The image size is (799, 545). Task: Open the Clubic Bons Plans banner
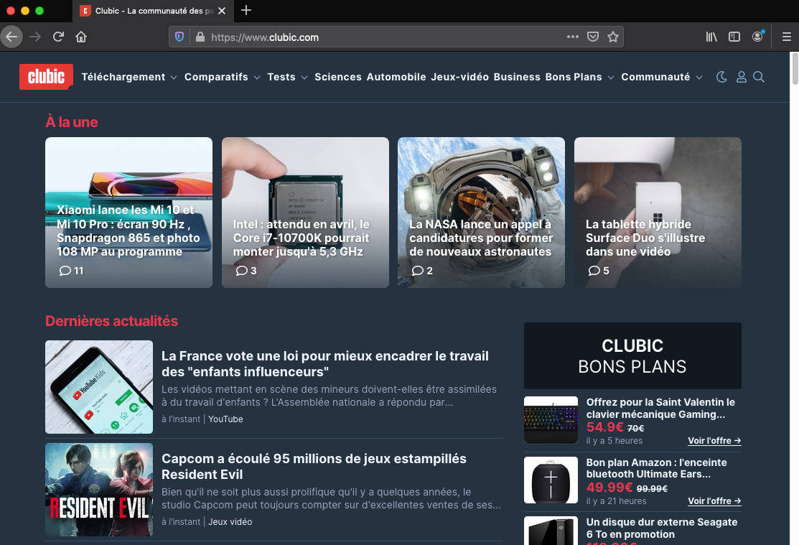coord(632,356)
